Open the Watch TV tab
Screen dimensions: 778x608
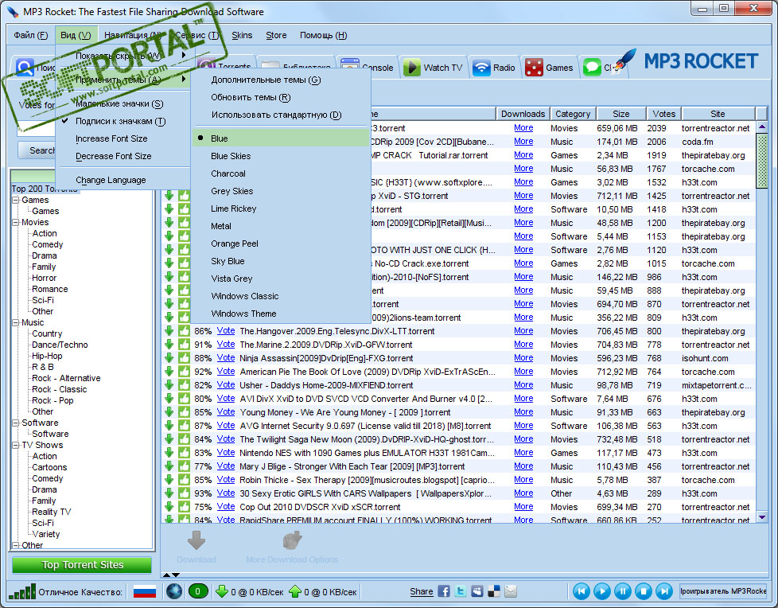click(x=434, y=68)
